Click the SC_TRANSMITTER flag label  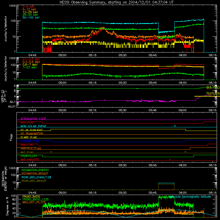pos(32,134)
